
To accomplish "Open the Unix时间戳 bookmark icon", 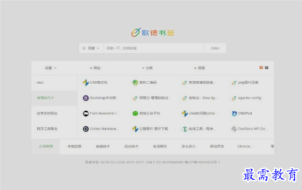I will tap(185, 113).
